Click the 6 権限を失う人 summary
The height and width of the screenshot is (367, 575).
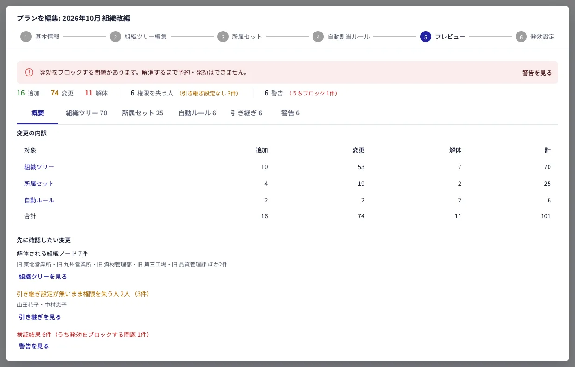pyautogui.click(x=152, y=93)
